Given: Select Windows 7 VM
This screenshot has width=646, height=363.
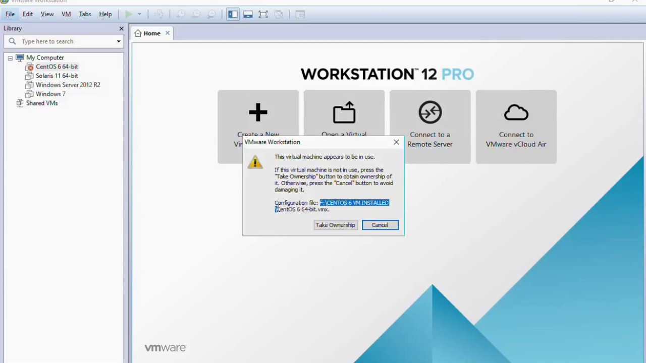Looking at the screenshot, I should click(x=50, y=94).
